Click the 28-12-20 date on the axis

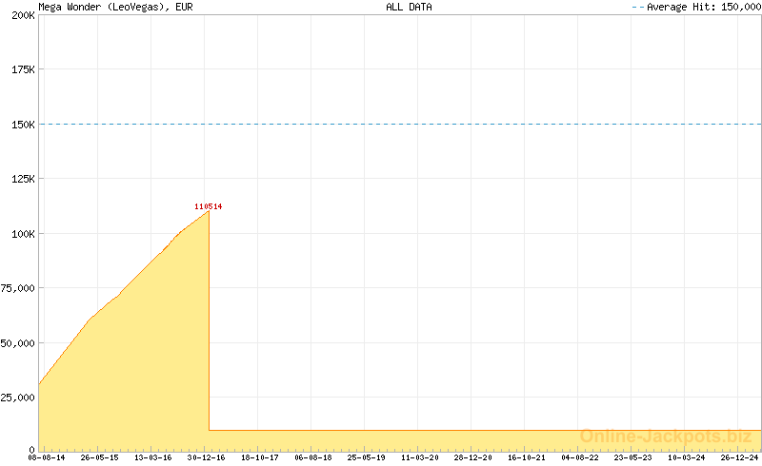(473, 457)
